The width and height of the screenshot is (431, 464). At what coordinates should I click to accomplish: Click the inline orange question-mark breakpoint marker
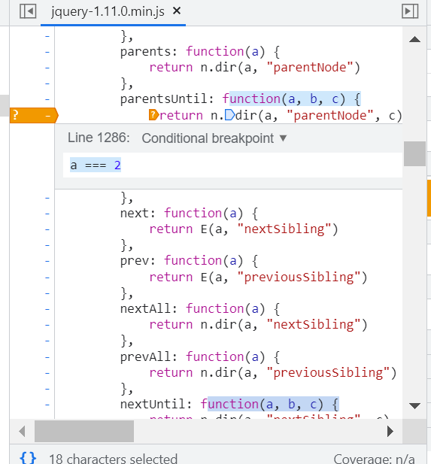point(153,115)
